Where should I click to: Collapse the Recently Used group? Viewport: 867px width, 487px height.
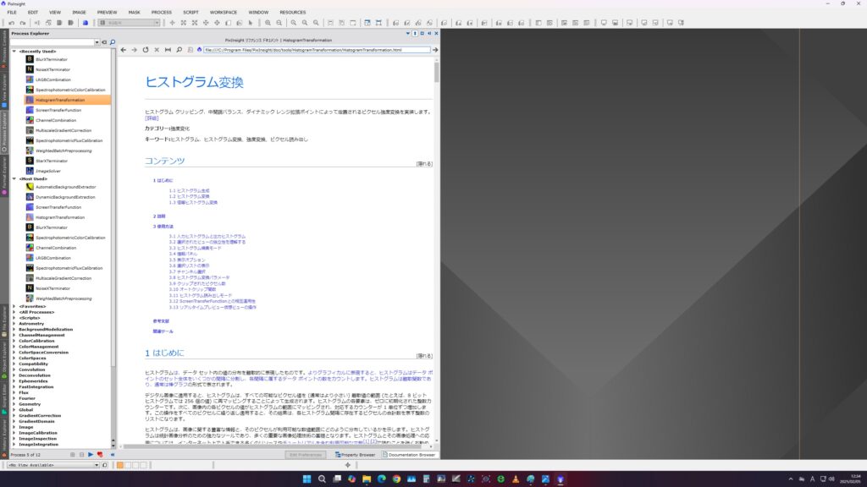pyautogui.click(x=14, y=52)
